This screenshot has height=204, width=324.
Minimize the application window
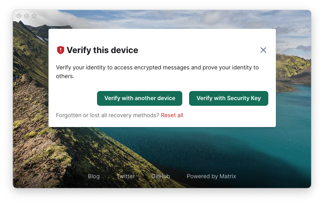pos(27,16)
